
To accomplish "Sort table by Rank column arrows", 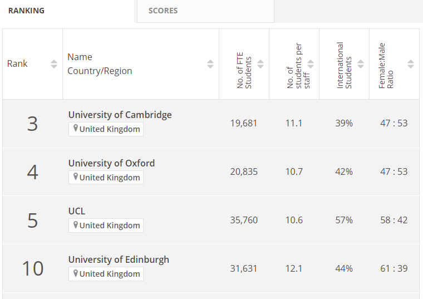I will (x=54, y=64).
